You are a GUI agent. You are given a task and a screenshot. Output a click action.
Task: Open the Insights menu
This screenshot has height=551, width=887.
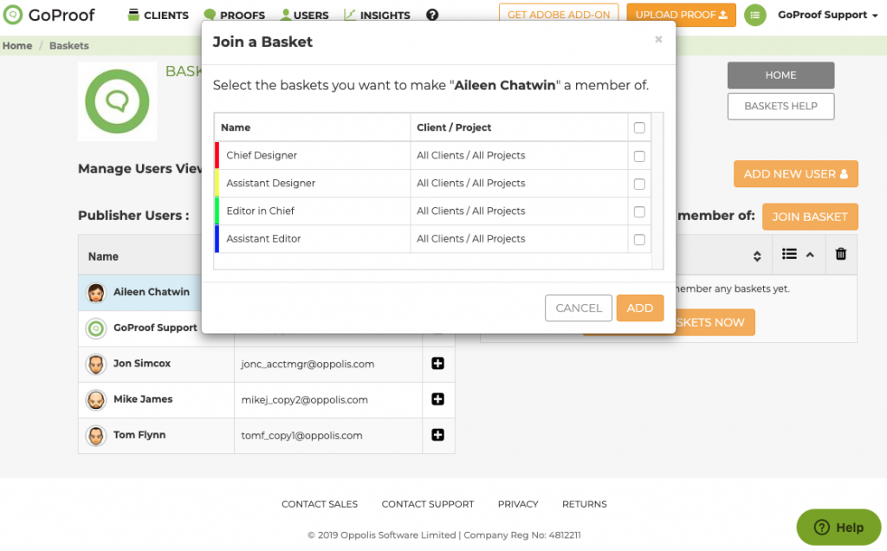click(377, 16)
